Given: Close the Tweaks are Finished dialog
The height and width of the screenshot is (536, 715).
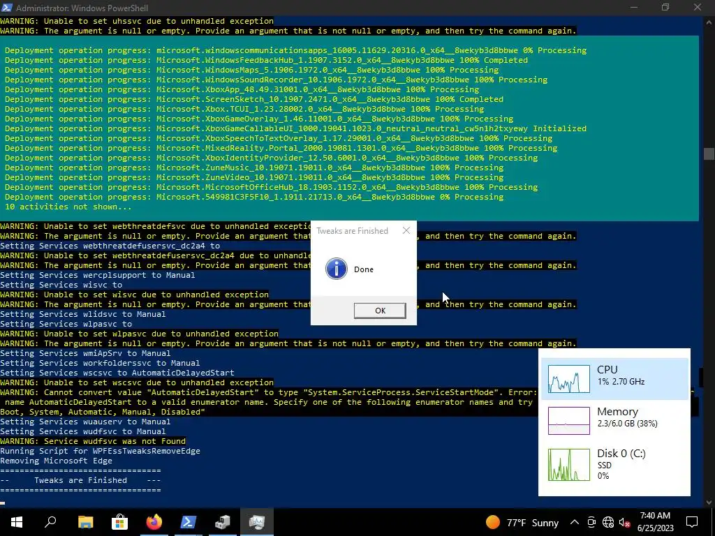Looking at the screenshot, I should pyautogui.click(x=406, y=230).
